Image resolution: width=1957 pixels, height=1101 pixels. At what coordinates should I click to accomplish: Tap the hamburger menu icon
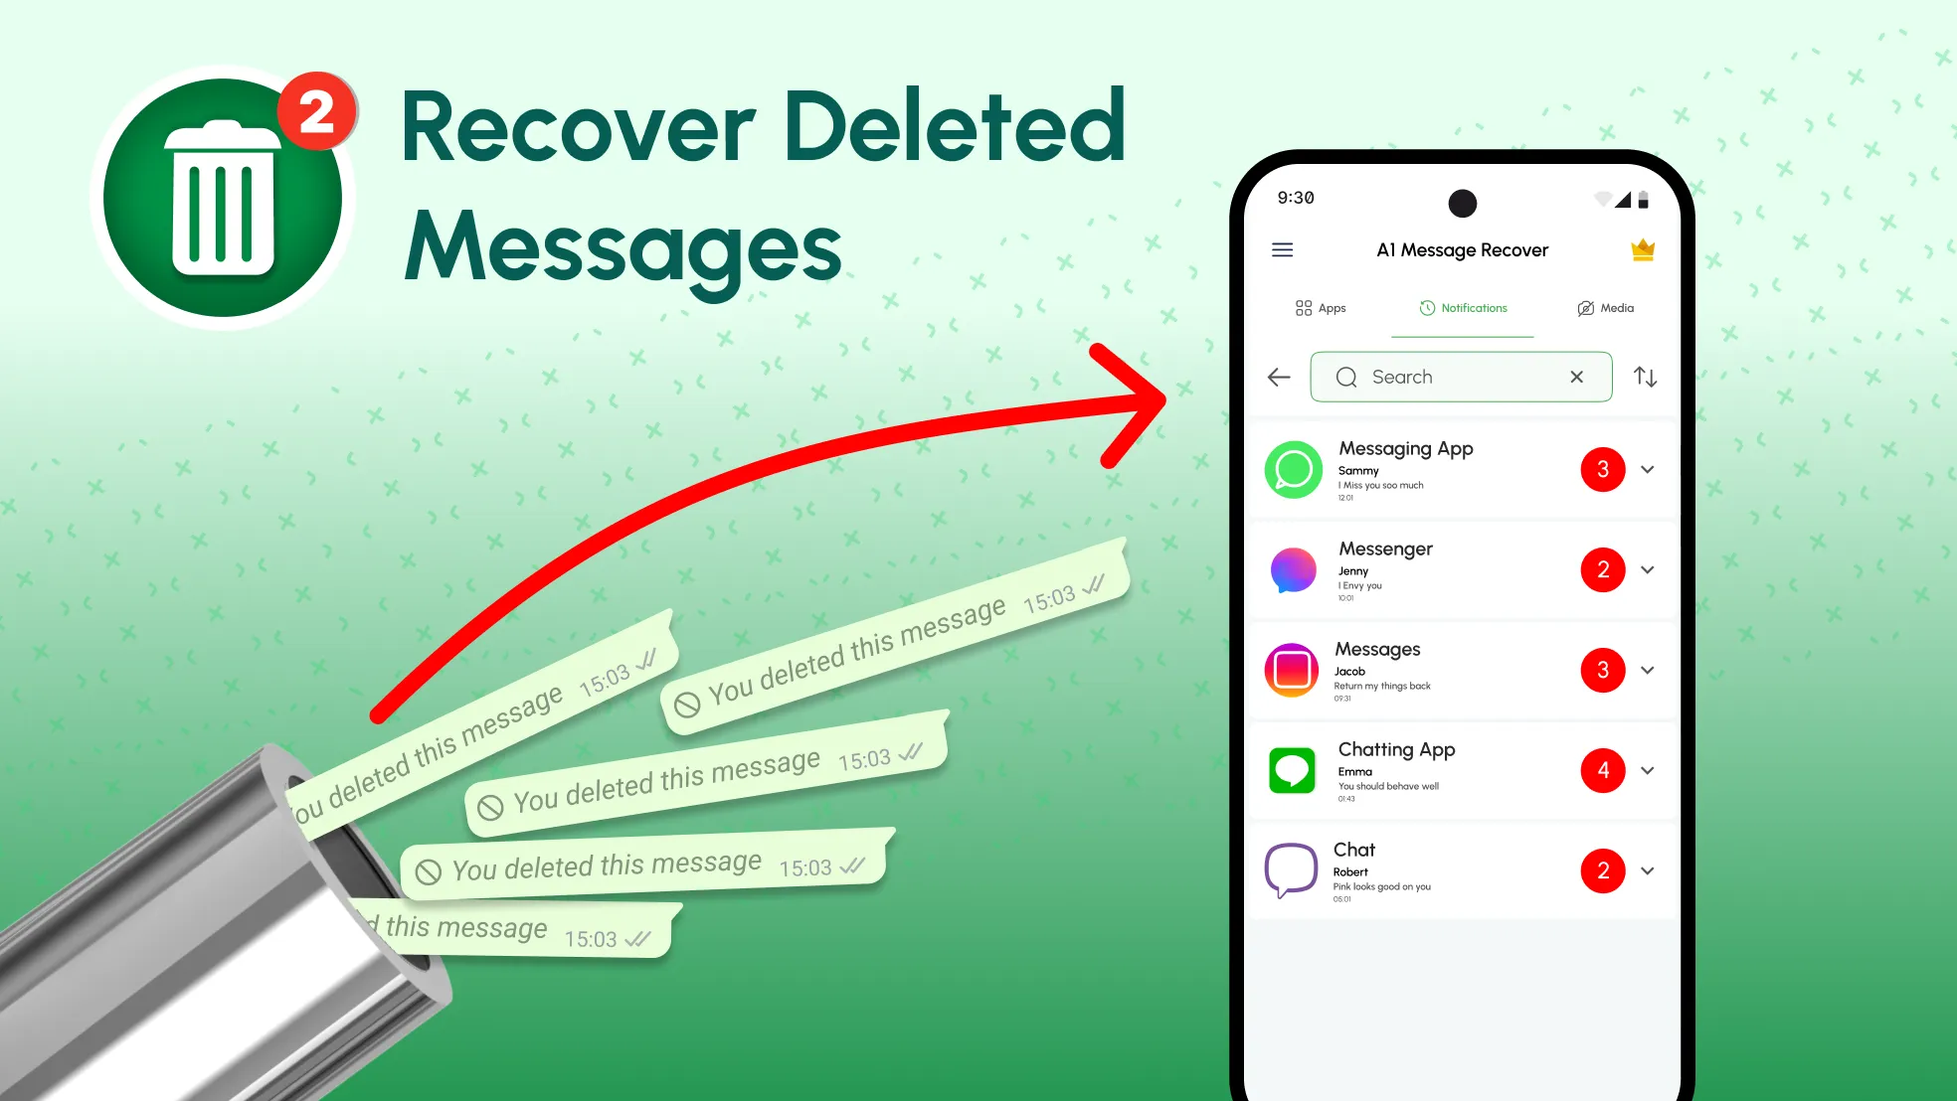1282,247
